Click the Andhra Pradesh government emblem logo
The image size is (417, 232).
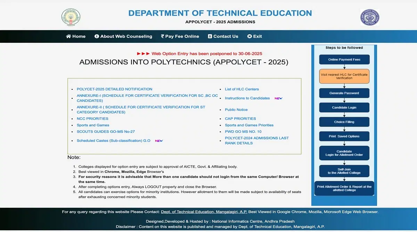pos(71,17)
